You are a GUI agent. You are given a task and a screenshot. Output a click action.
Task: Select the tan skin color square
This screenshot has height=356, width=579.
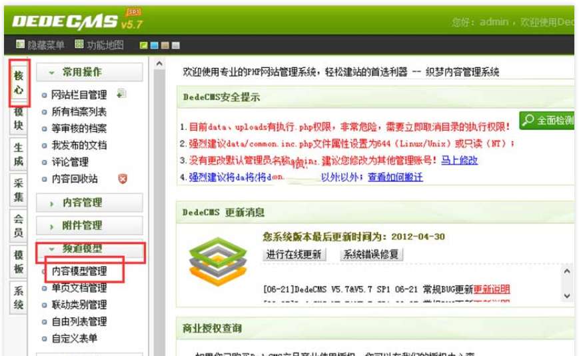coord(165,45)
